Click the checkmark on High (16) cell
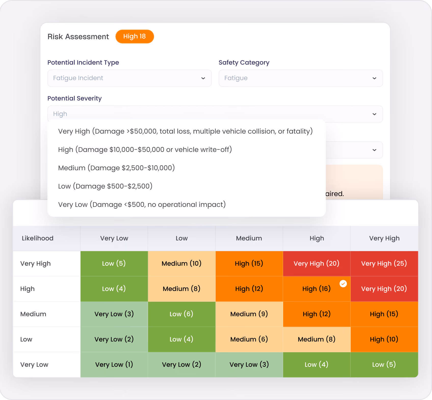The width and height of the screenshot is (432, 400). [x=343, y=283]
